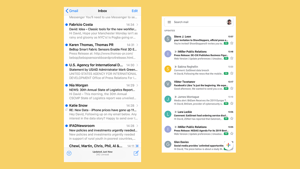
Task: Star iMiller Public Relations 13:05 email
Action: pos(232,133)
